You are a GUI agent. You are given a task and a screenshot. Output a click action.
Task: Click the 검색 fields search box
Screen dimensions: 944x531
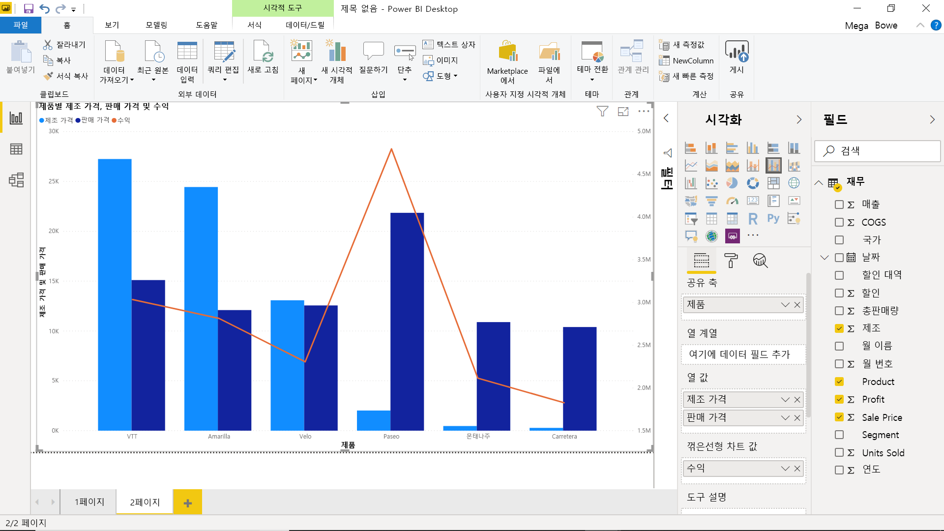click(x=877, y=151)
